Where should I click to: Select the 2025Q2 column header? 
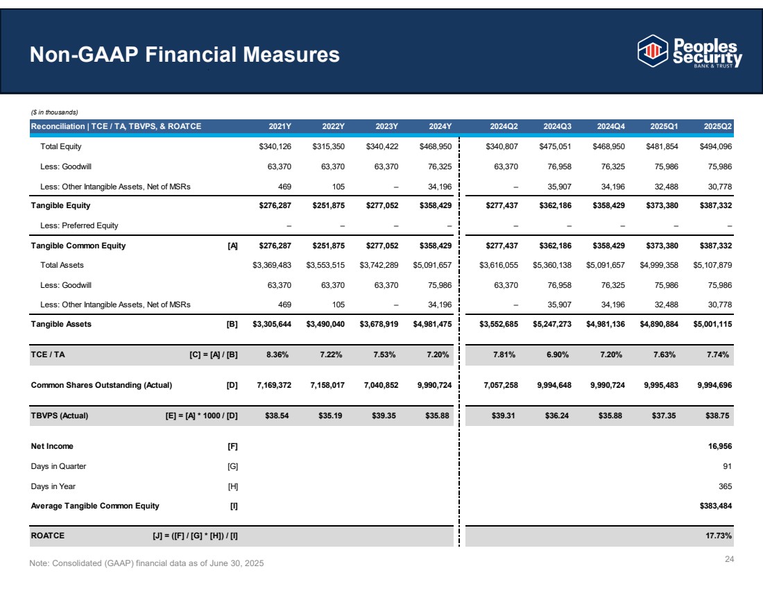coord(719,126)
